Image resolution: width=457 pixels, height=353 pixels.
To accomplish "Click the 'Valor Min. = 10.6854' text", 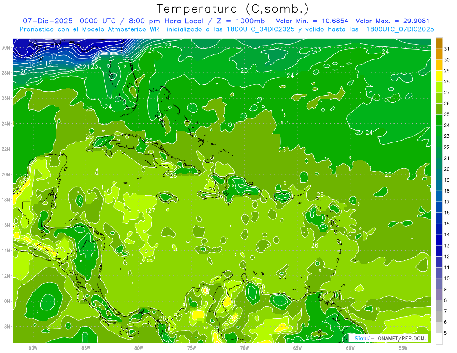I will pos(312,21).
